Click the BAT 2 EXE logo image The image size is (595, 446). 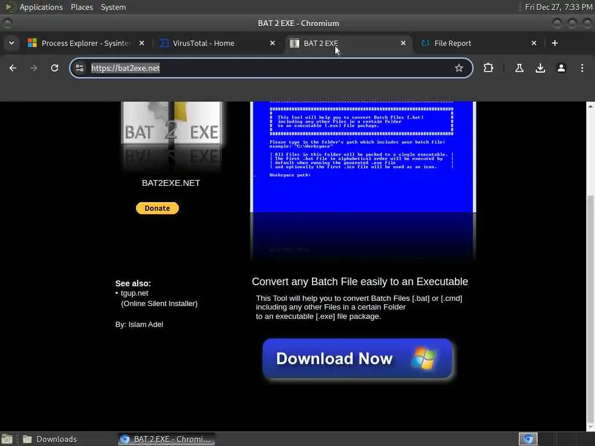[x=171, y=136]
